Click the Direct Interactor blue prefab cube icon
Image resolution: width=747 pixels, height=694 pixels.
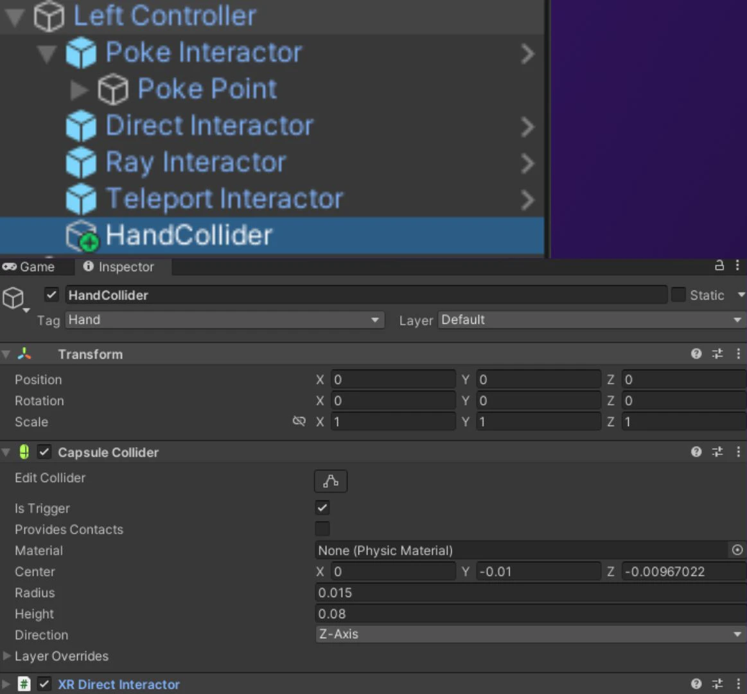click(81, 126)
